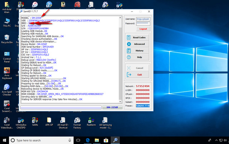Click the U/N value CQE00DFF2AAE9B4
Screen dimensions: 229x144
coord(38,29)
